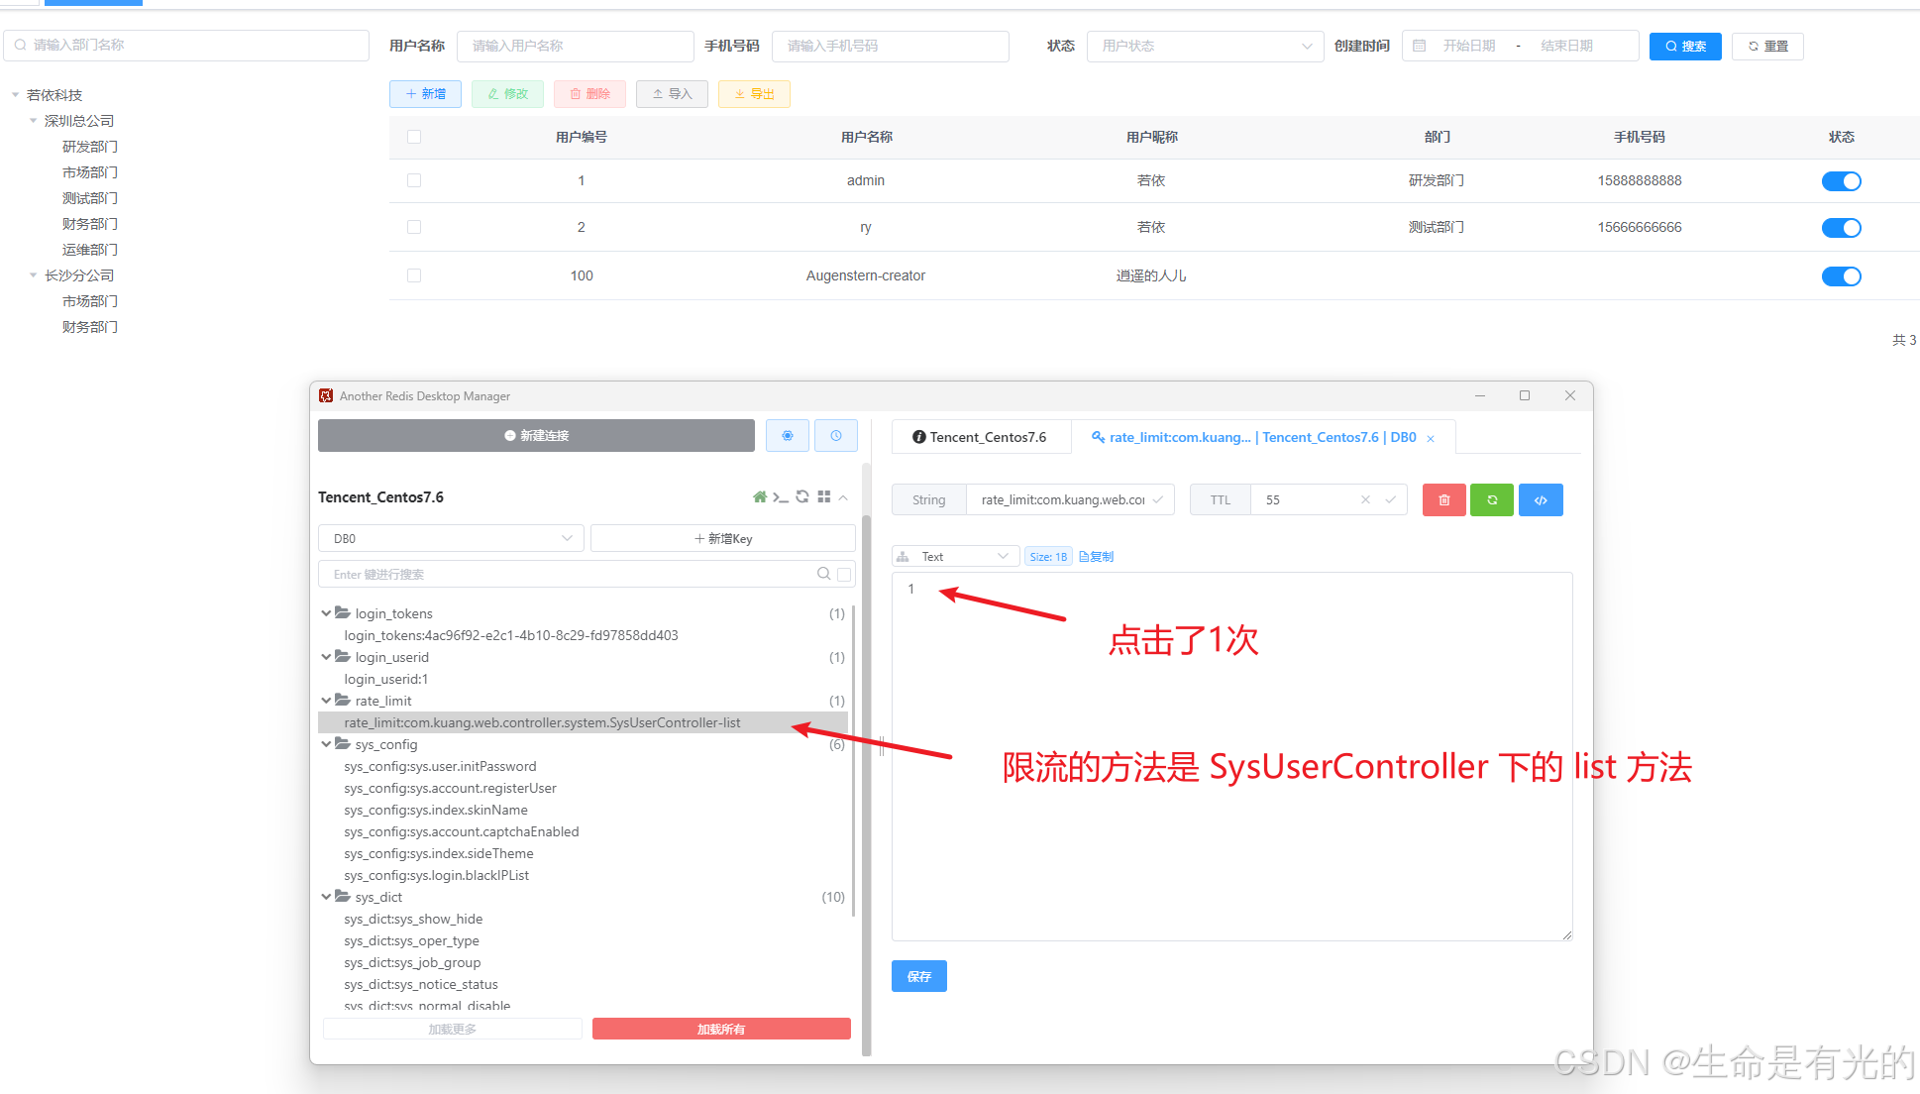
Task: Open Redis console terminal icon
Action: [x=781, y=497]
